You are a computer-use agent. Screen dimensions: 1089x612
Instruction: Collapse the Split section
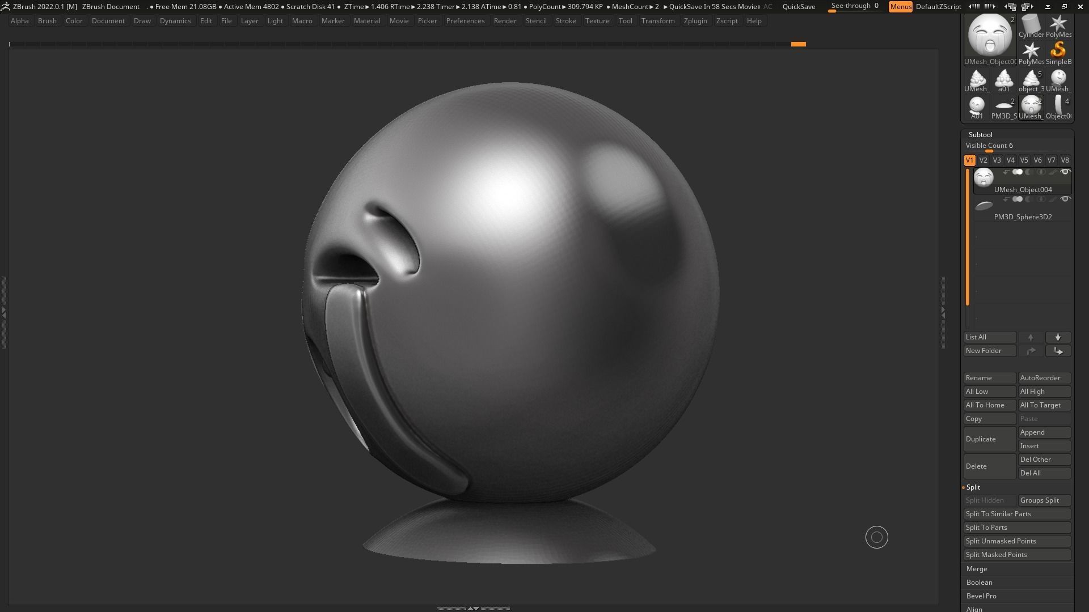click(x=973, y=487)
